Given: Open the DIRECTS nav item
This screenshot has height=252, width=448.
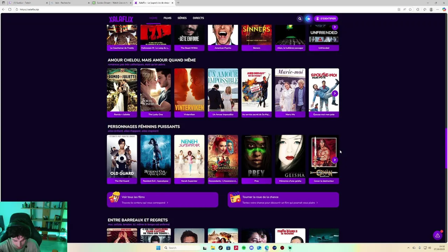Looking at the screenshot, I should point(198,18).
